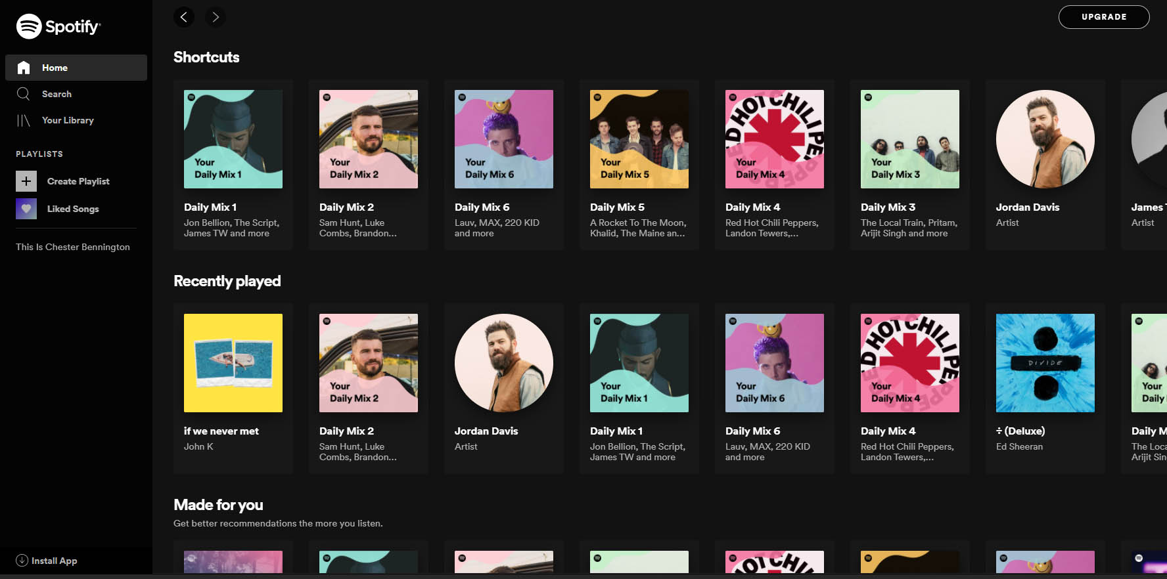Open Daily Mix 2 cover in Recently played

[x=369, y=363]
